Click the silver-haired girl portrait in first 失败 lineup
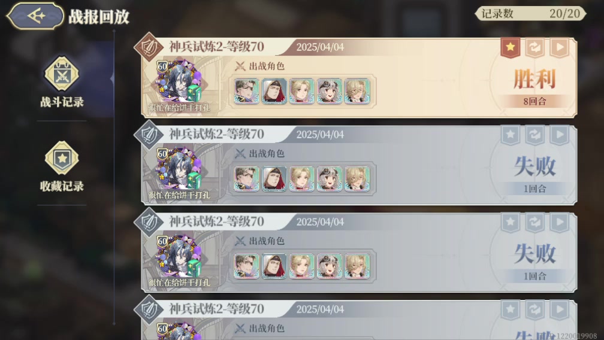604x340 pixels. [x=330, y=179]
